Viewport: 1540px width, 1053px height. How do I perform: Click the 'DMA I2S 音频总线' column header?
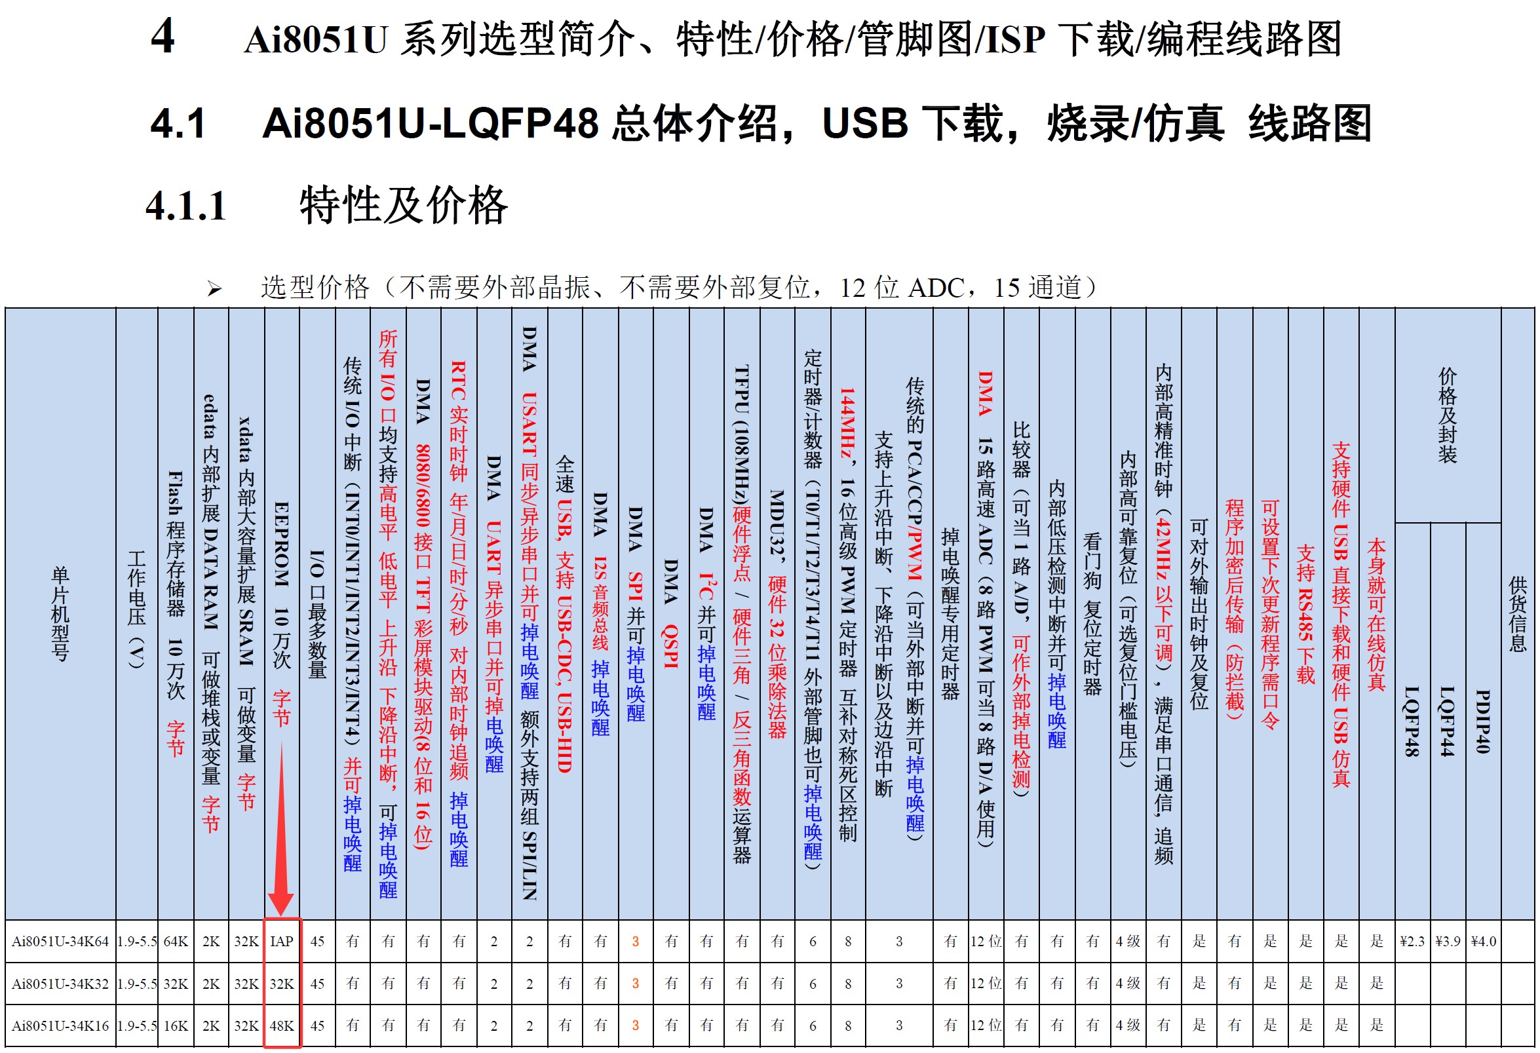tap(600, 613)
